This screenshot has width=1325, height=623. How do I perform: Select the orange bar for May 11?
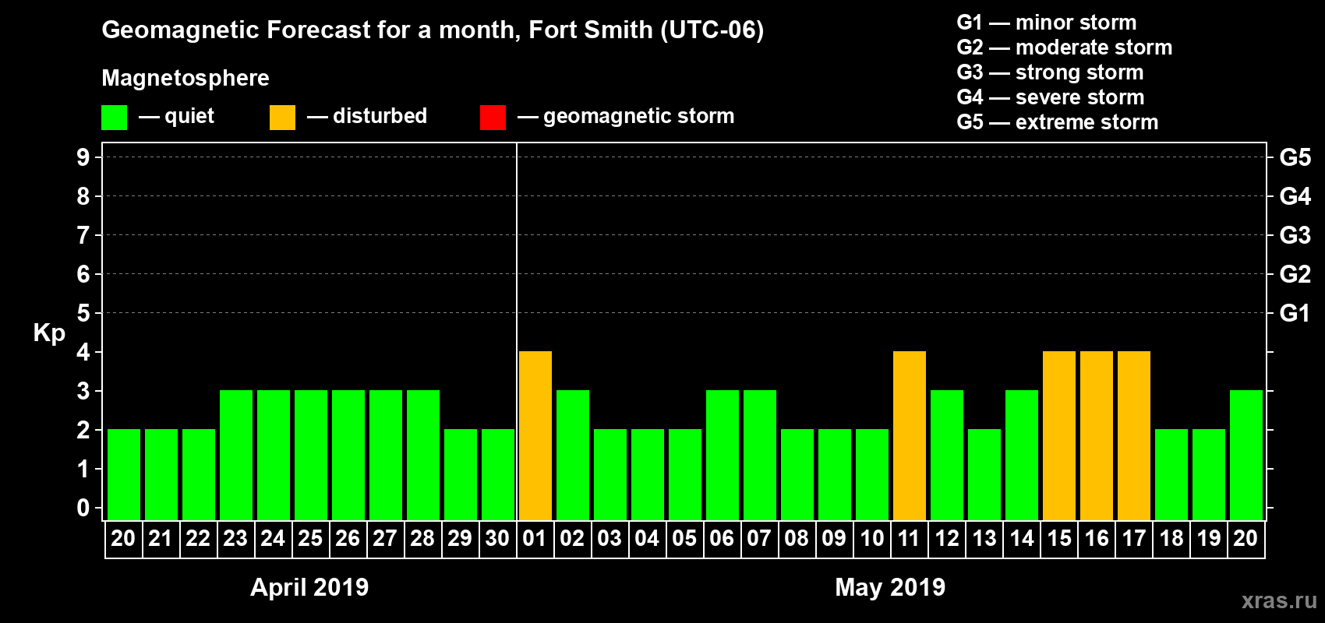(910, 436)
